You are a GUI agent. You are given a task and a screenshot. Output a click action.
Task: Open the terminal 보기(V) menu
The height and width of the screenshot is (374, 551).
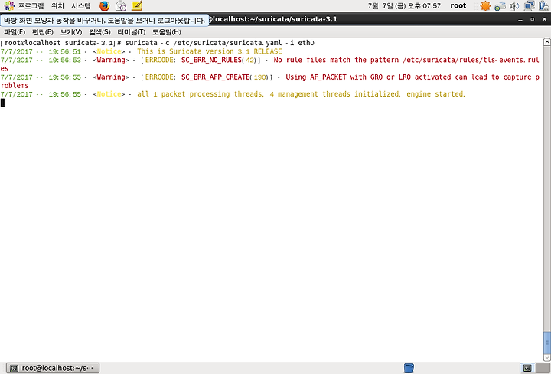(x=71, y=32)
